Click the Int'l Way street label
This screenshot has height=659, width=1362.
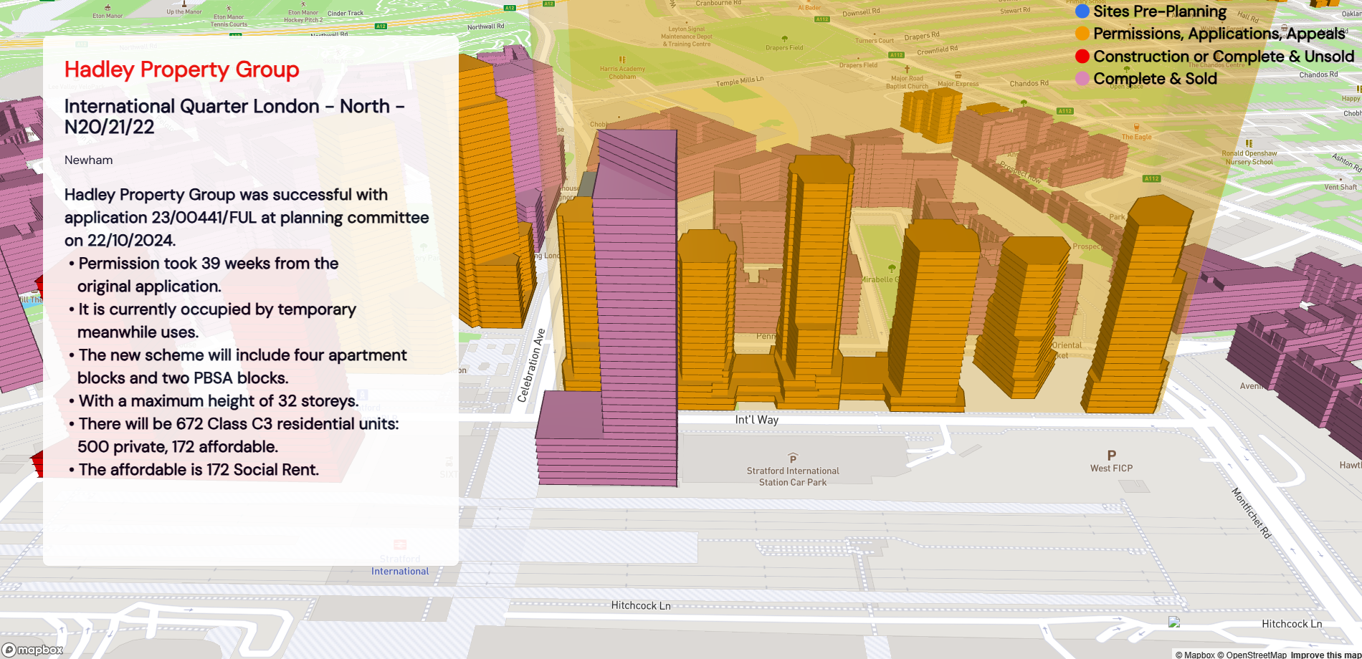tap(757, 420)
